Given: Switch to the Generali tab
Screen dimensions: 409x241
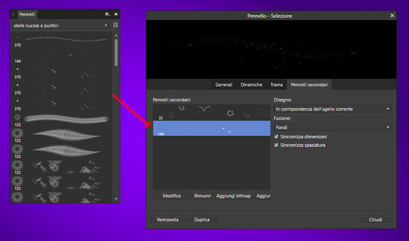Looking at the screenshot, I should (x=224, y=84).
